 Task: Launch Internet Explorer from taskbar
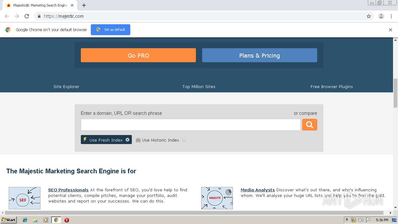(x=25, y=220)
